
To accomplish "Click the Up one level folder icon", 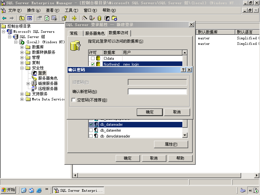I will [22, 18].
